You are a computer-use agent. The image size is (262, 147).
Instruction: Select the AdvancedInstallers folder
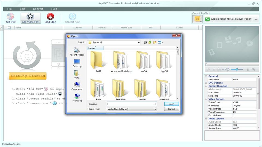121,62
